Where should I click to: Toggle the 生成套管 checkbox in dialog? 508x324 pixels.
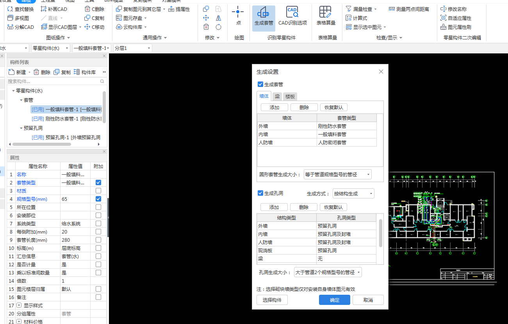(260, 84)
